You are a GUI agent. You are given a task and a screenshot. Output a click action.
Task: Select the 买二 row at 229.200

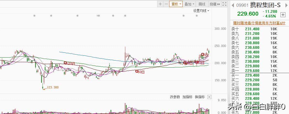coord(259,80)
